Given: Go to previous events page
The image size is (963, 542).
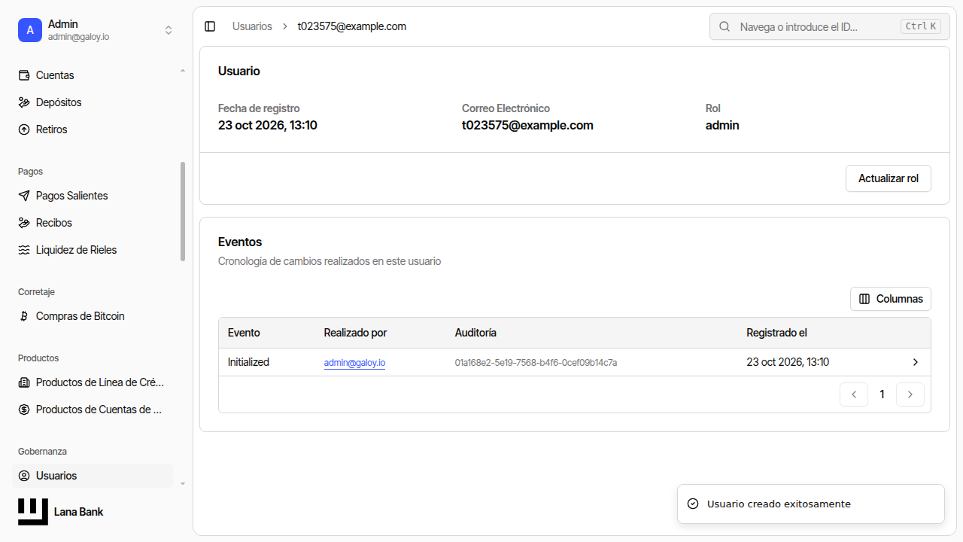Looking at the screenshot, I should [x=854, y=394].
